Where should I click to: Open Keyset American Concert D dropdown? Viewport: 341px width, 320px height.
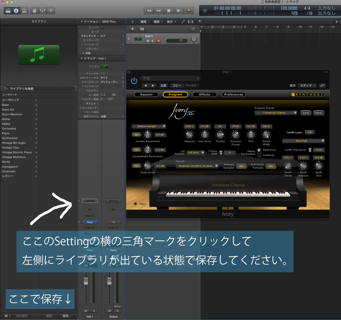click(197, 166)
